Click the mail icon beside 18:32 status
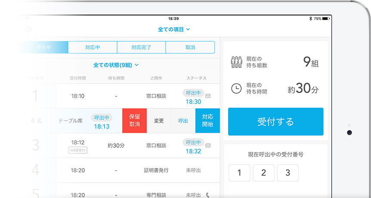 (208, 145)
